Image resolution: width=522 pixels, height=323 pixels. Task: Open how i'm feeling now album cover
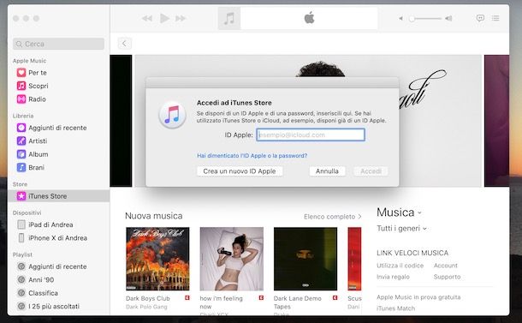click(x=231, y=259)
